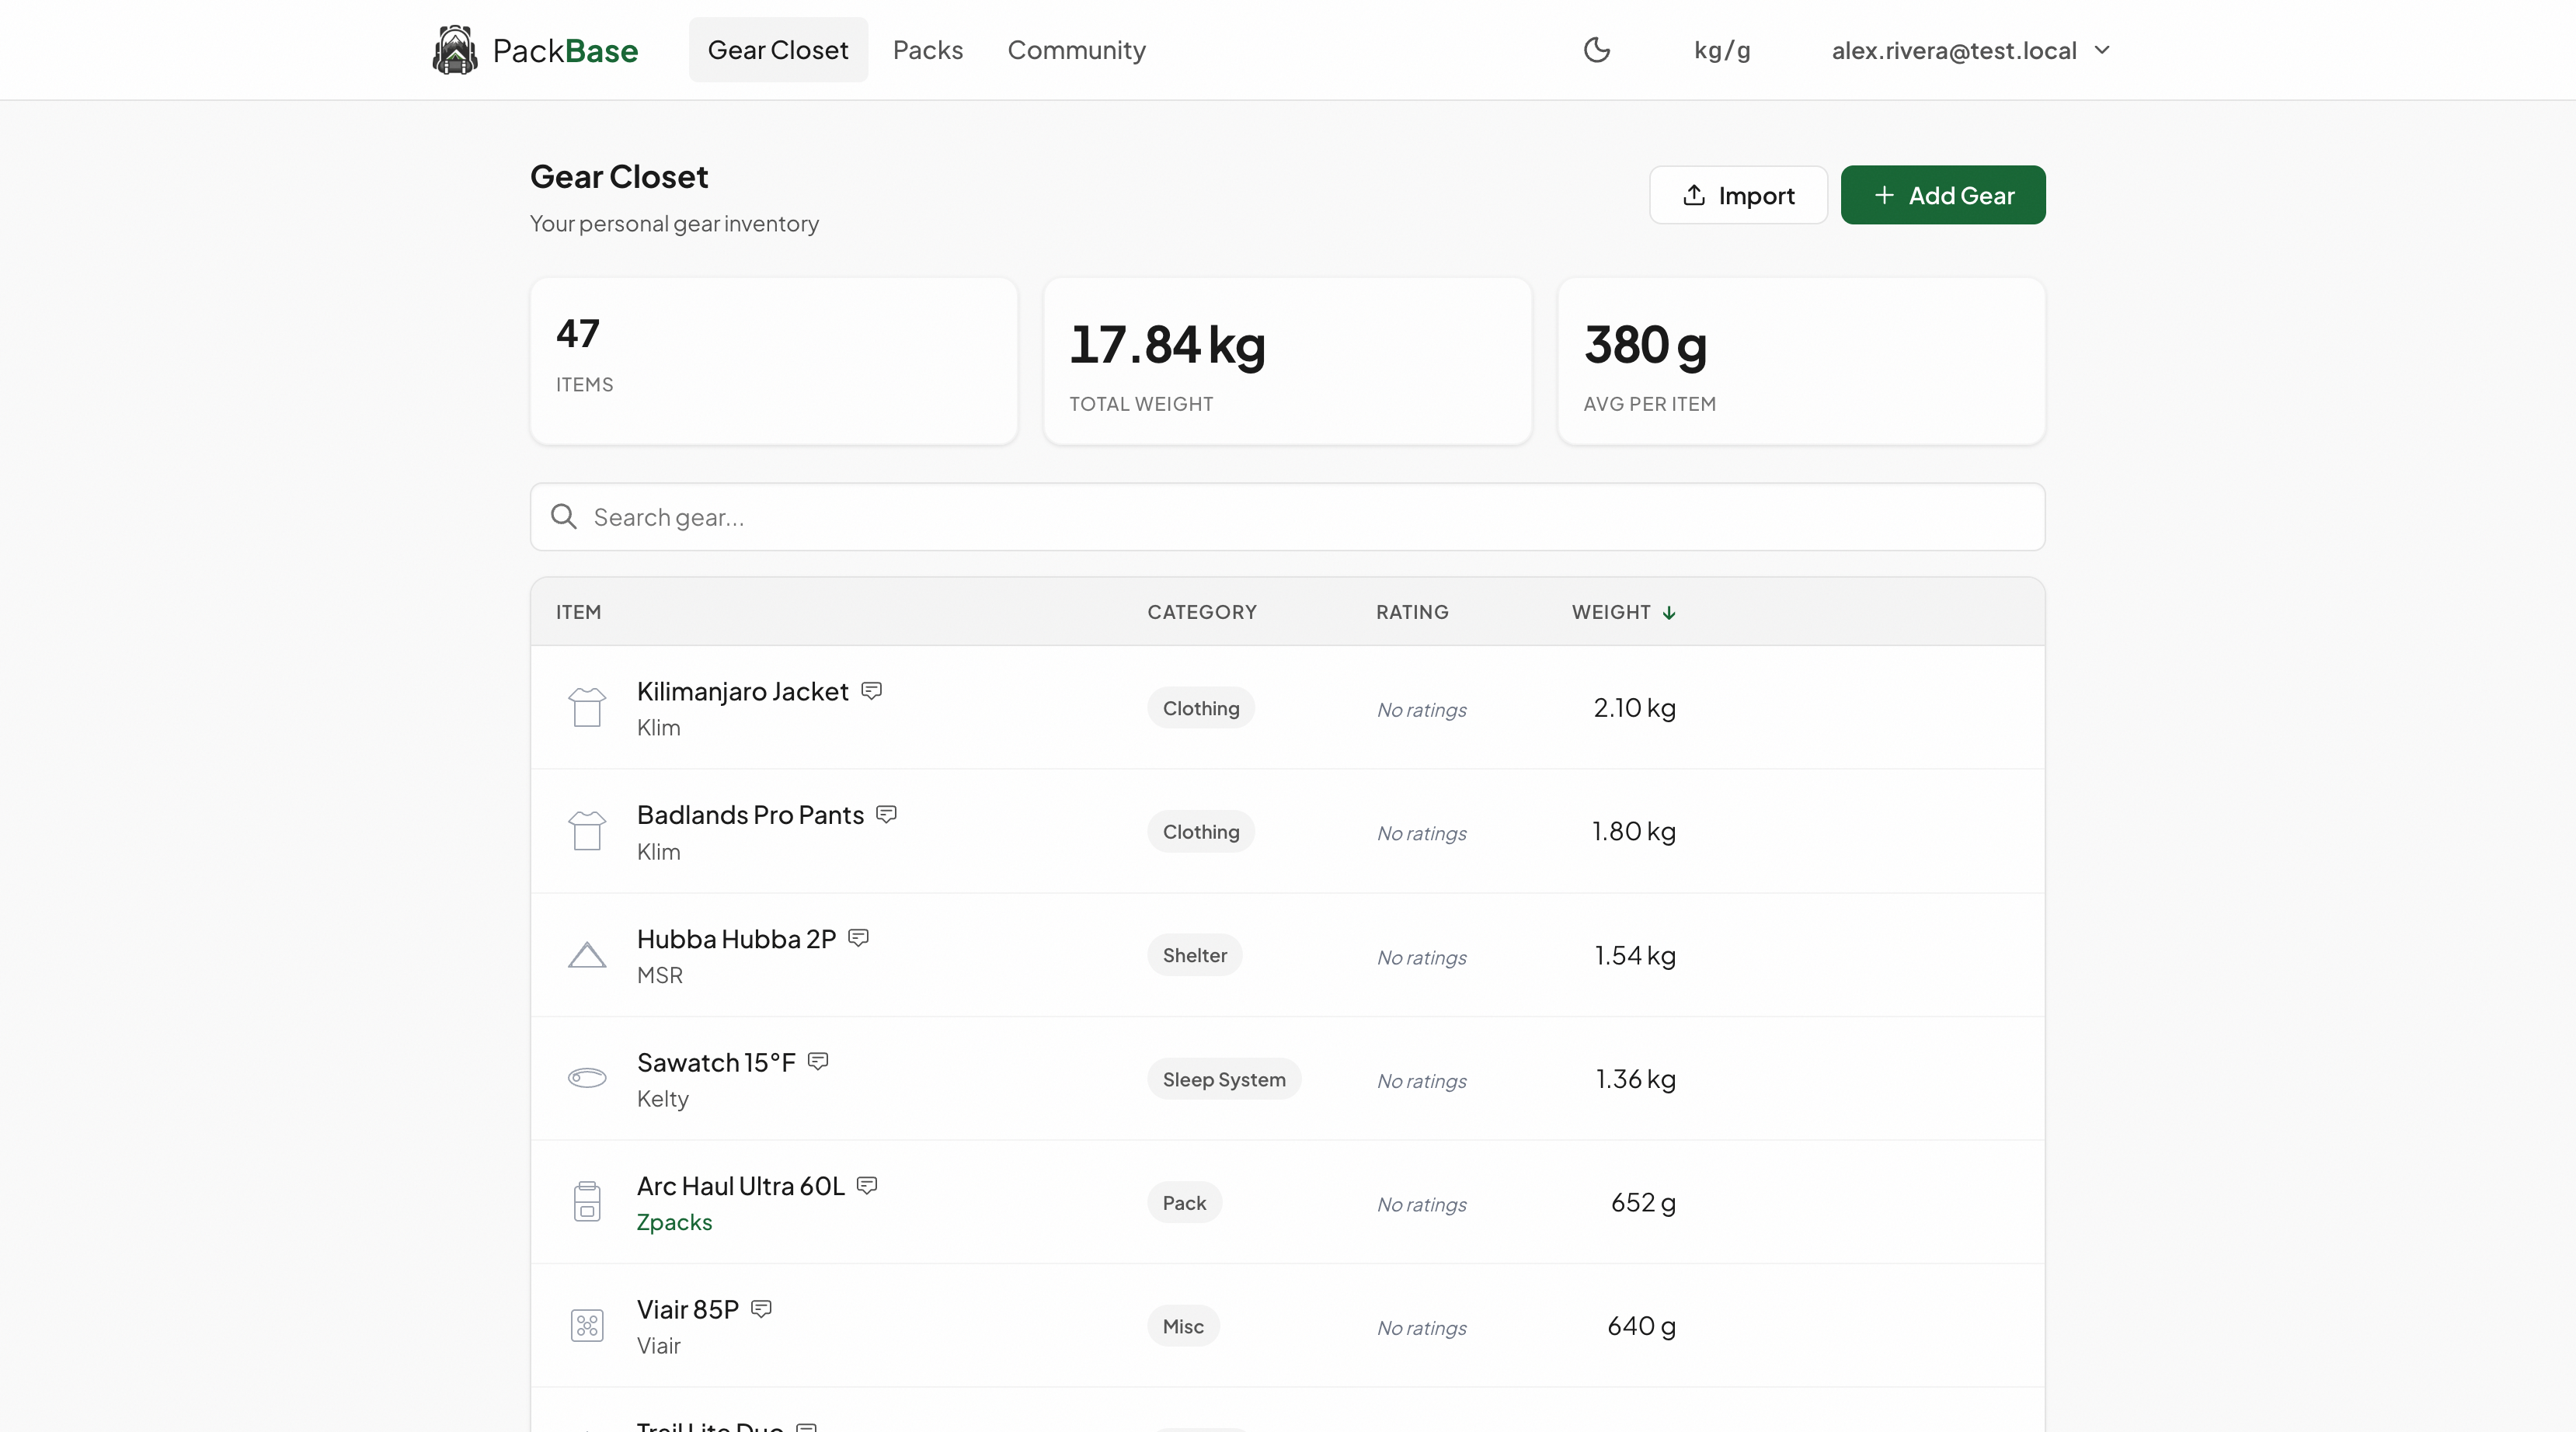The height and width of the screenshot is (1432, 2576).
Task: Focus the Search gear input field
Action: [x=1288, y=517]
